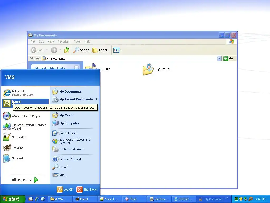Switch to Flash taskbar window

click(x=134, y=199)
